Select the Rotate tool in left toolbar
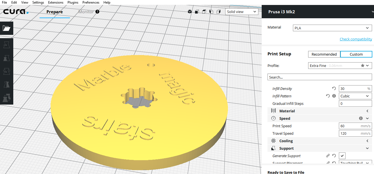The height and width of the screenshot is (174, 374). [6, 71]
